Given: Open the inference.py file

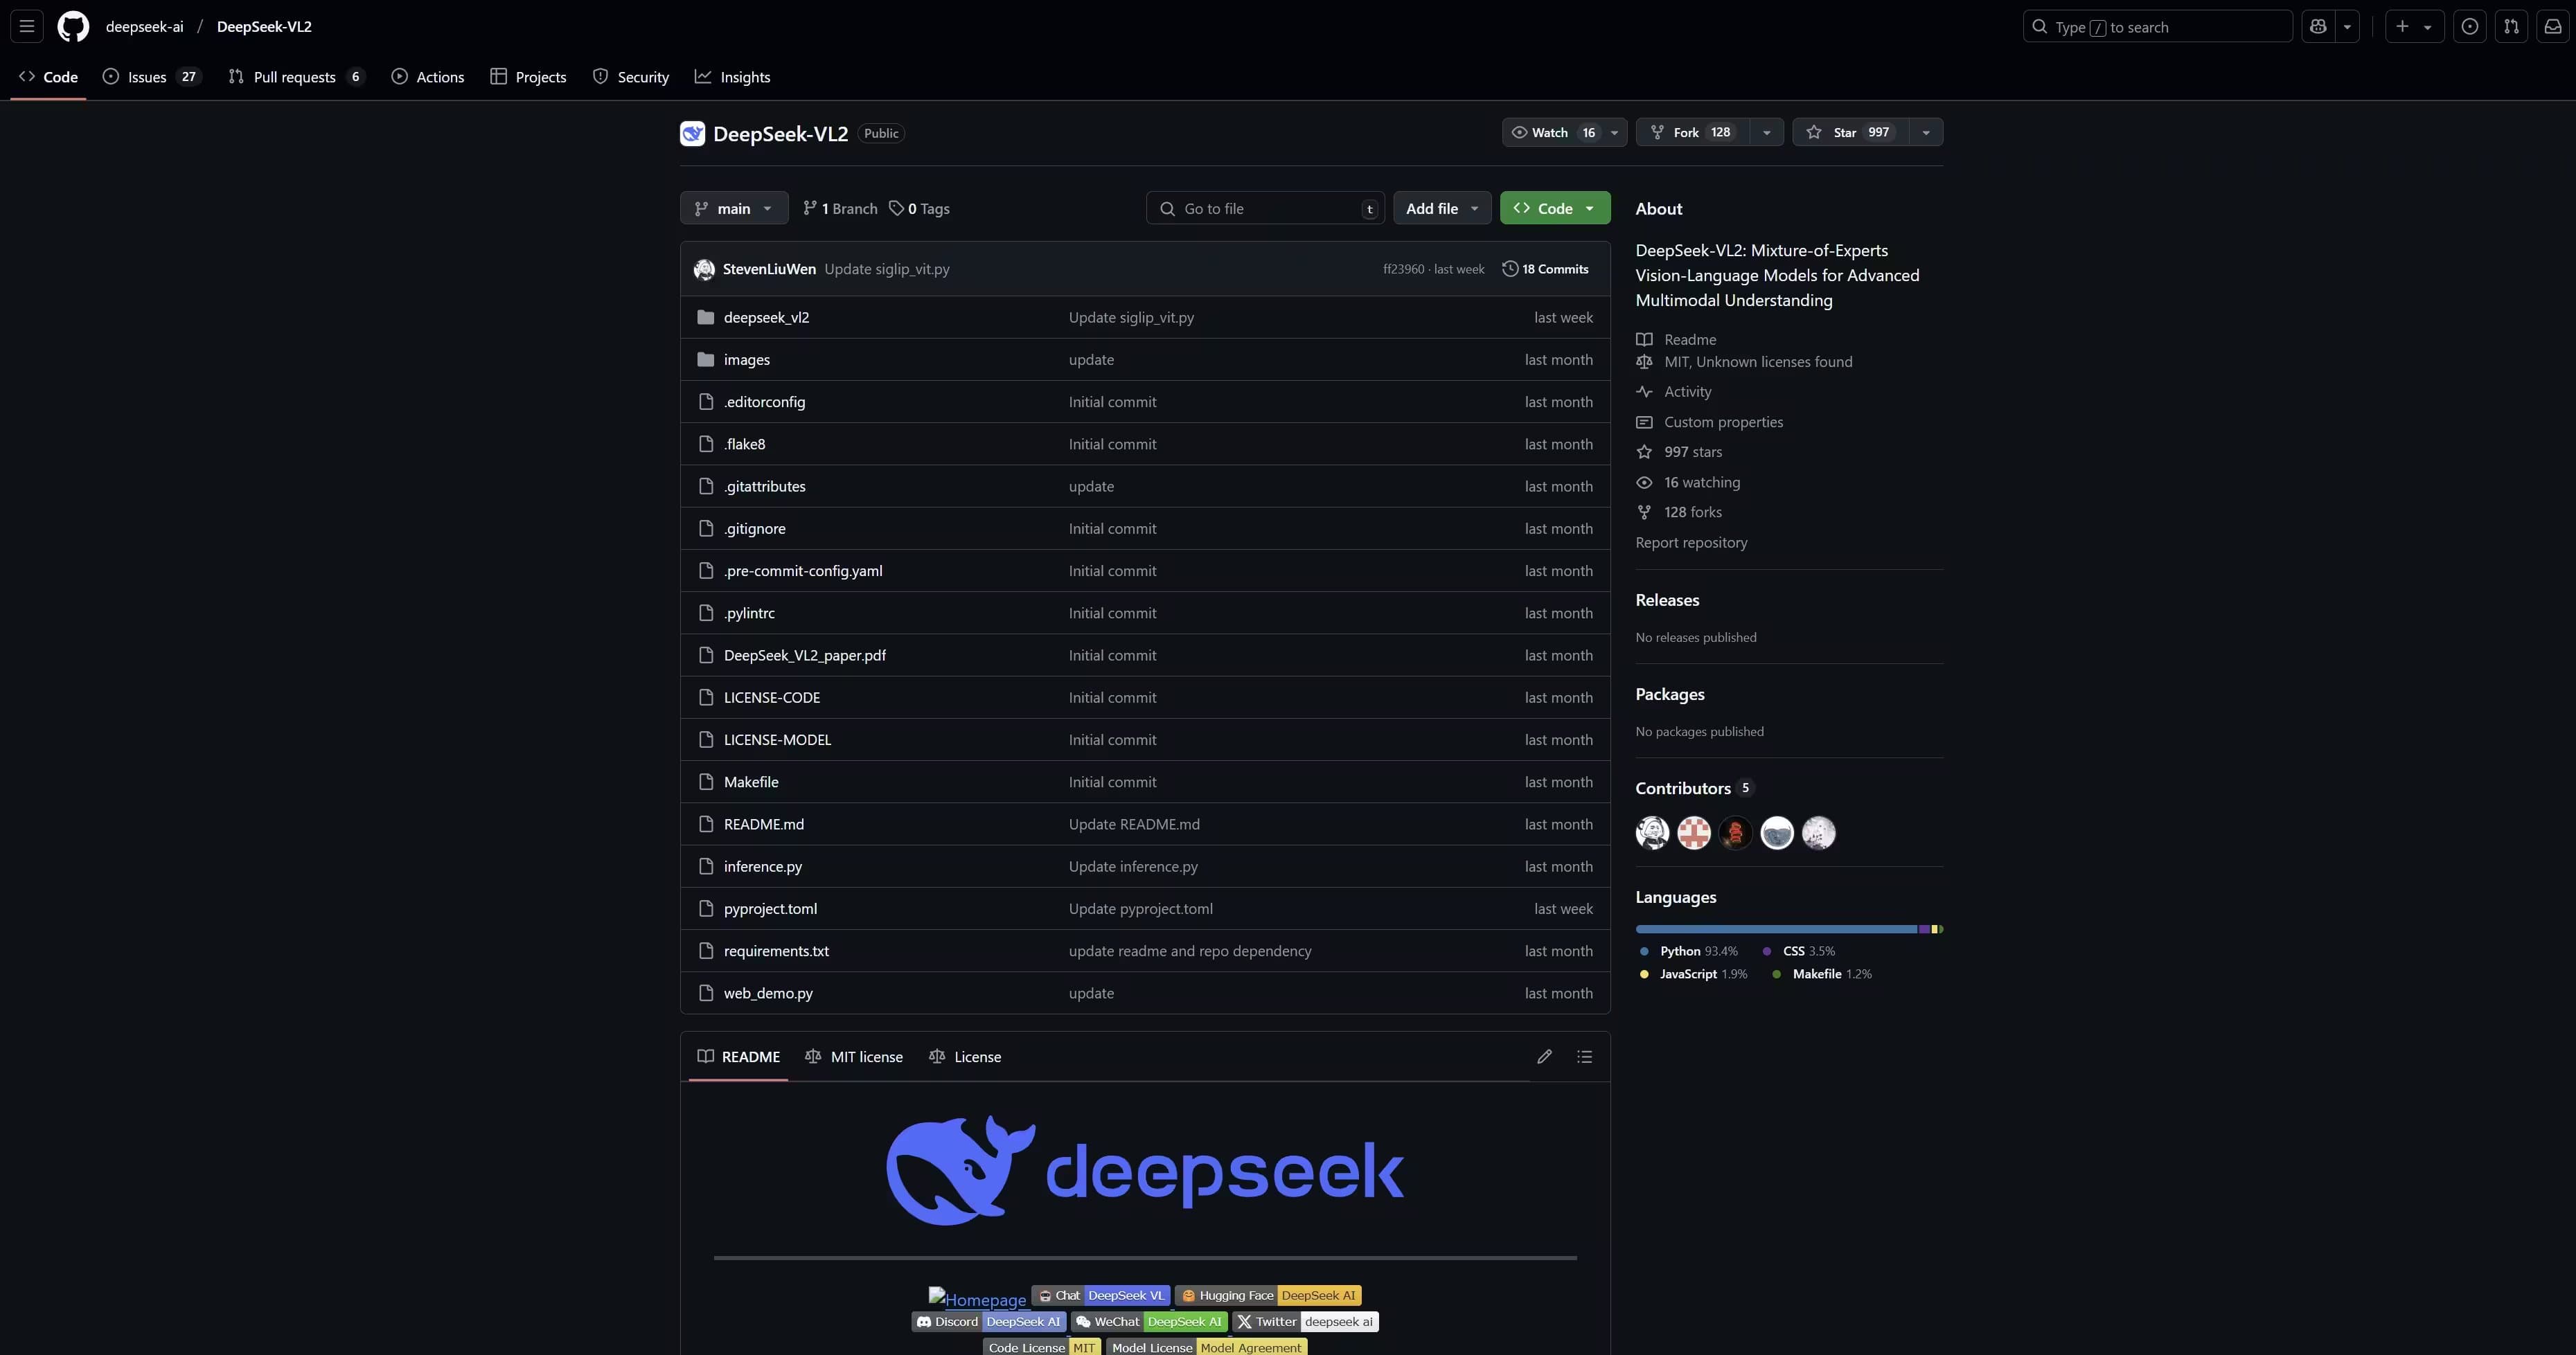Looking at the screenshot, I should pyautogui.click(x=762, y=866).
